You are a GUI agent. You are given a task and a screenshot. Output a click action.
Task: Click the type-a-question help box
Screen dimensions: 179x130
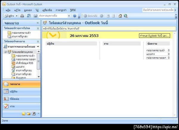pyautogui.click(x=158, y=10)
